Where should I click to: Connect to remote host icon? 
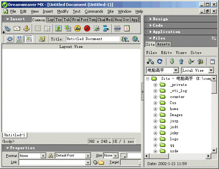pyautogui.click(x=150, y=61)
